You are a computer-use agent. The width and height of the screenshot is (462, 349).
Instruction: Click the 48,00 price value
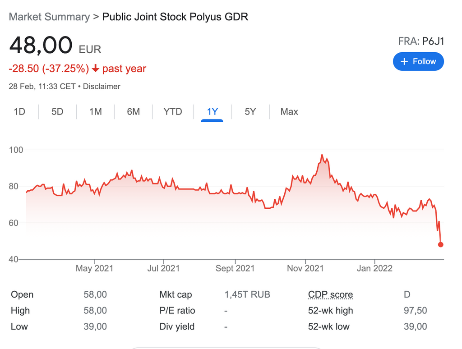[x=41, y=45]
